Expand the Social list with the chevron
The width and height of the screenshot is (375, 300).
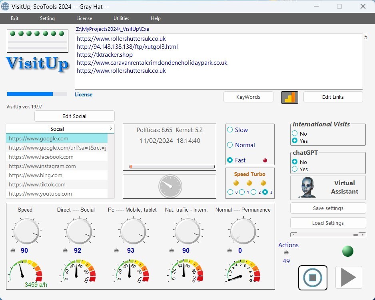coord(111,128)
